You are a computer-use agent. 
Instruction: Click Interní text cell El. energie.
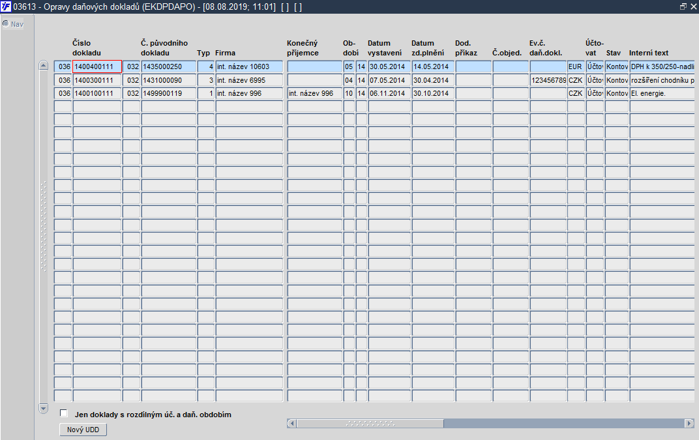click(x=662, y=94)
